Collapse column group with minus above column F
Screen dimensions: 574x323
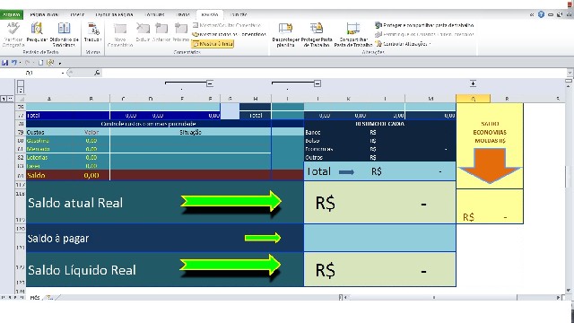pyautogui.click(x=210, y=83)
